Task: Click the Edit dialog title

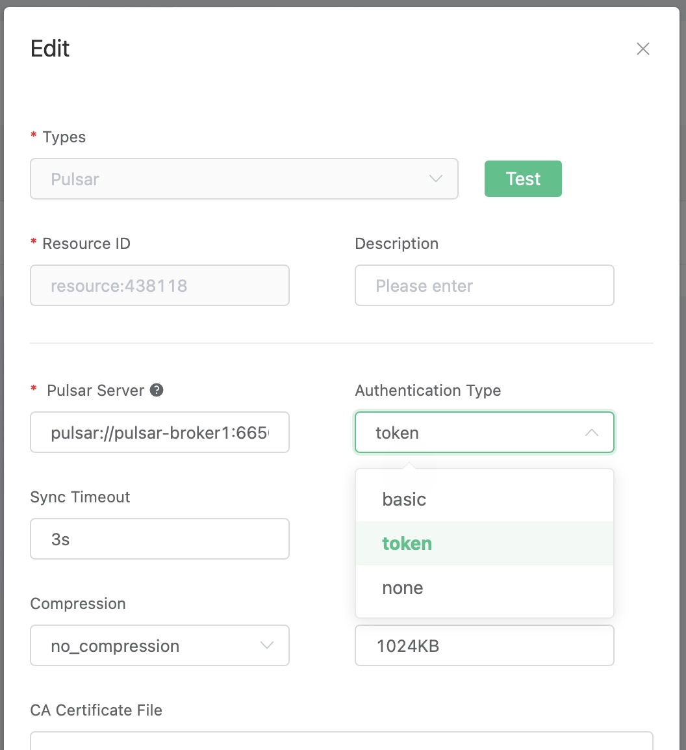Action: click(50, 48)
